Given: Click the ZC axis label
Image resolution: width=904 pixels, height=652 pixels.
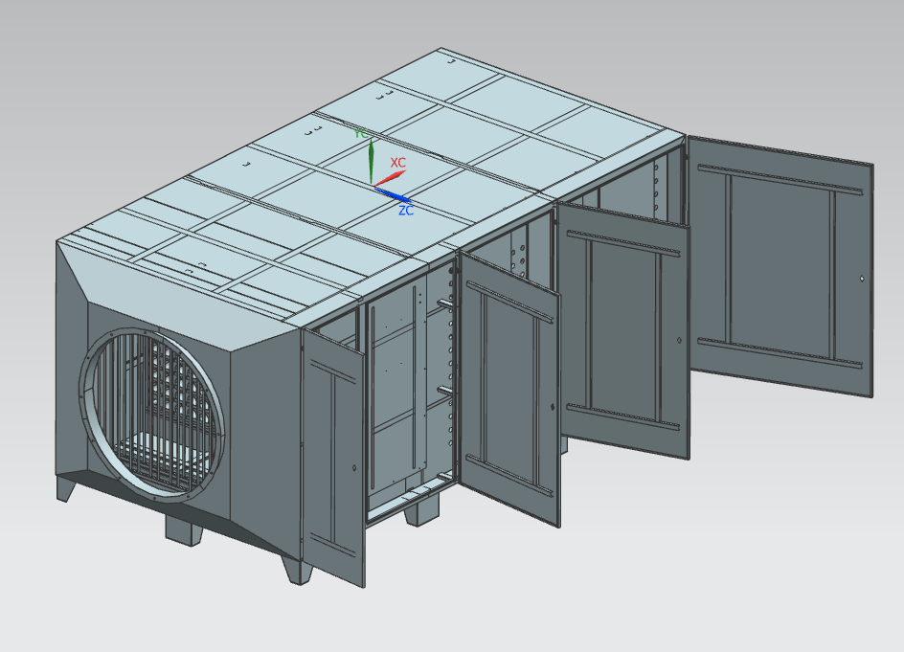Looking at the screenshot, I should 406,211.
